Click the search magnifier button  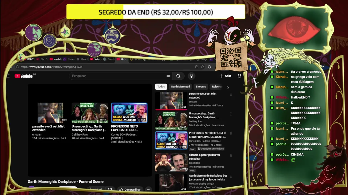click(x=178, y=76)
